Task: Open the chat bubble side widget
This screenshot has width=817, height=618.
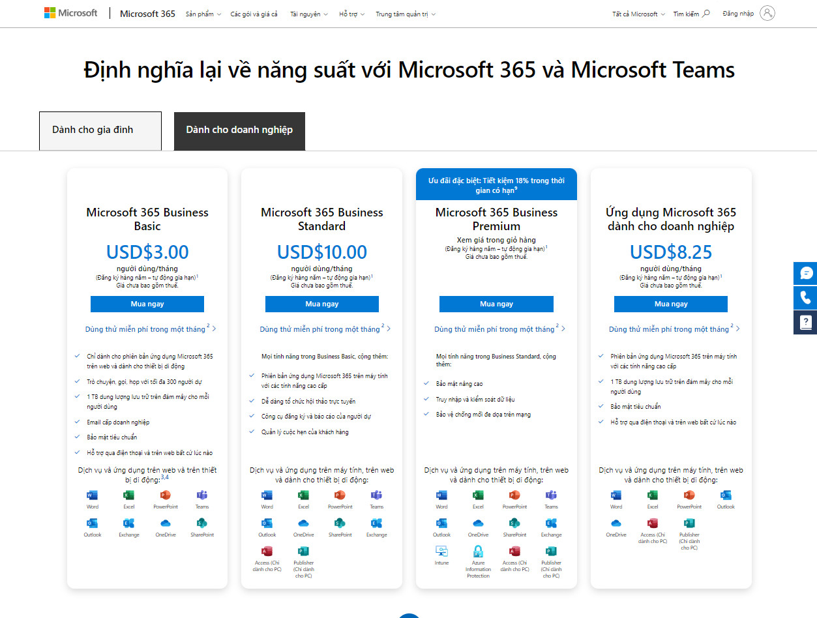Action: [805, 273]
